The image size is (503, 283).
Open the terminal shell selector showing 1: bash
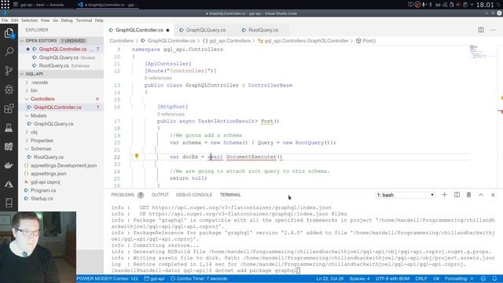pos(406,195)
